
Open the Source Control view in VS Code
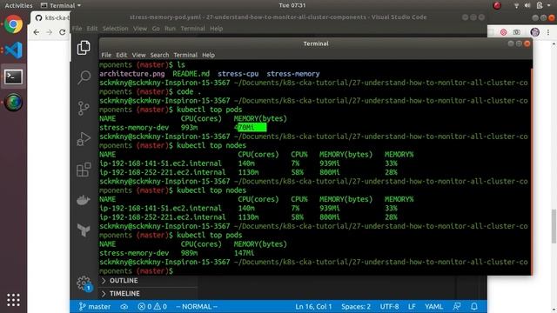(x=84, y=108)
